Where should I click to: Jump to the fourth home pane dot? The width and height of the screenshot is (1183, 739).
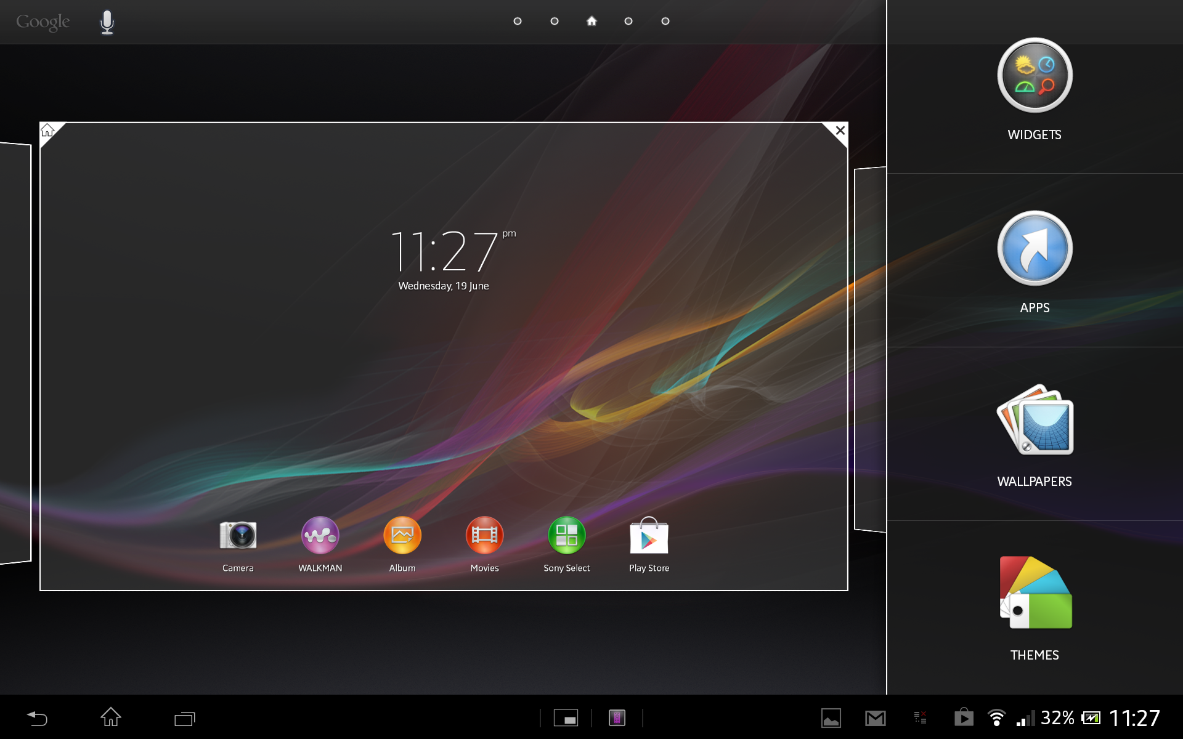coord(628,21)
